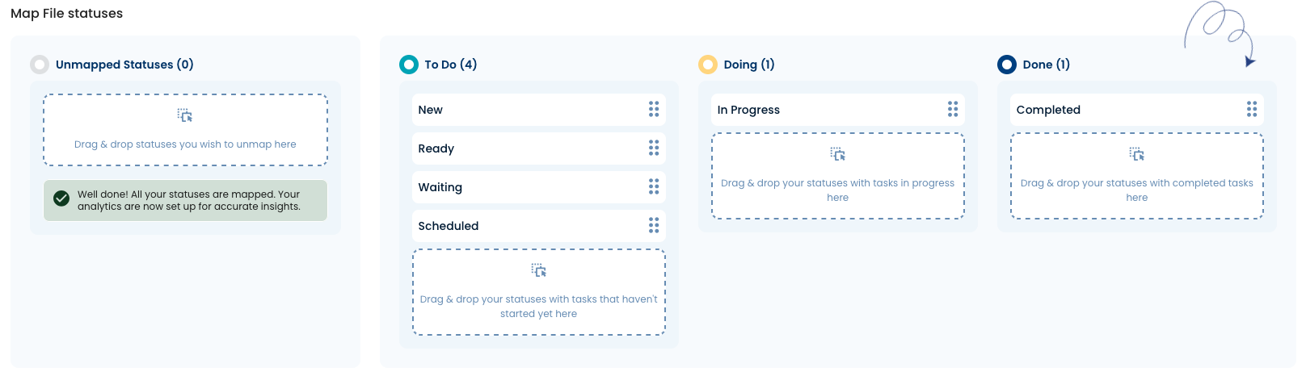This screenshot has height=376, width=1306.
Task: Click the drag handle on Ready status
Action: pyautogui.click(x=654, y=148)
